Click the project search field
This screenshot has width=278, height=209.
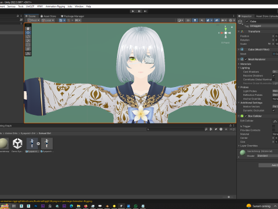175,129
